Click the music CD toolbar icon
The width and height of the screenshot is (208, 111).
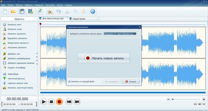click(x=39, y=12)
